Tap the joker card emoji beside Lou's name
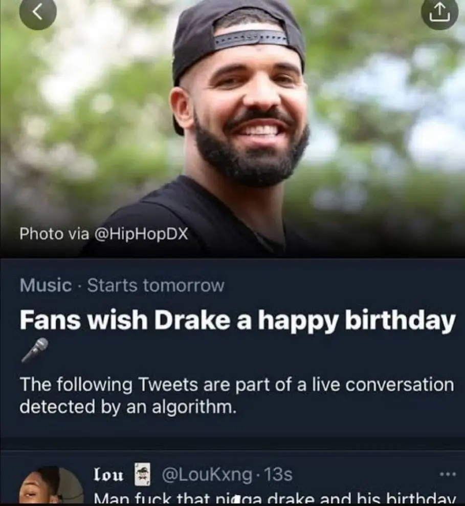The height and width of the screenshot is (506, 465). [143, 475]
